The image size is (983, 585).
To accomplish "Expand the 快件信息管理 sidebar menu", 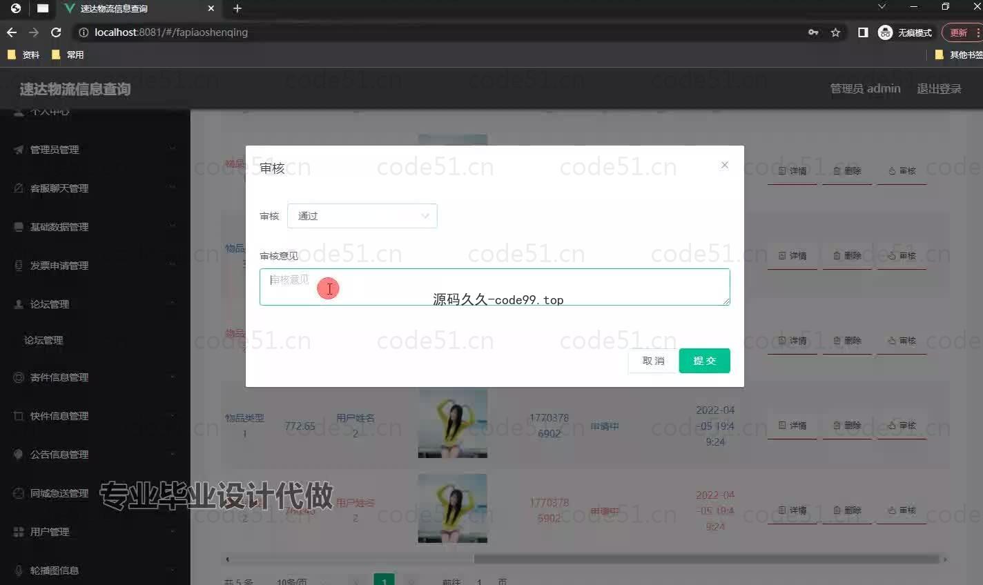I will pyautogui.click(x=95, y=416).
